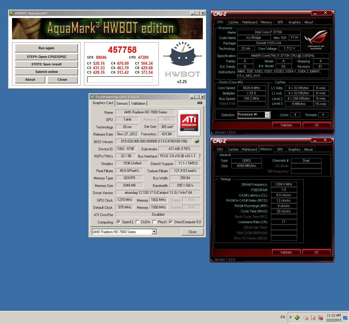The image size is (349, 324).
Task: Click the Action Center flag tray icon
Action: coord(313,318)
